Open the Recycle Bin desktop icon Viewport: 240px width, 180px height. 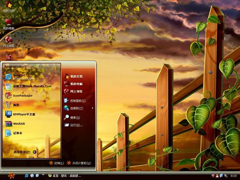coord(9,57)
